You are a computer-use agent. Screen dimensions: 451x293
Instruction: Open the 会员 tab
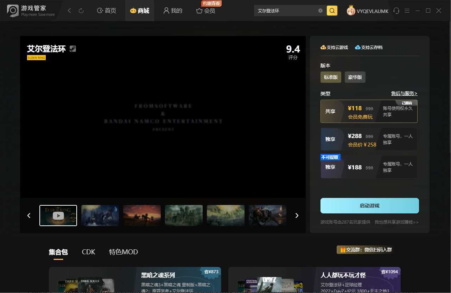click(x=206, y=11)
